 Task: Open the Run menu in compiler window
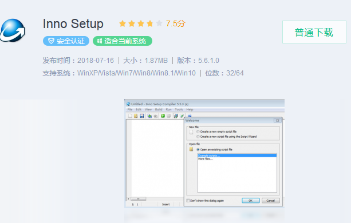[168, 109]
